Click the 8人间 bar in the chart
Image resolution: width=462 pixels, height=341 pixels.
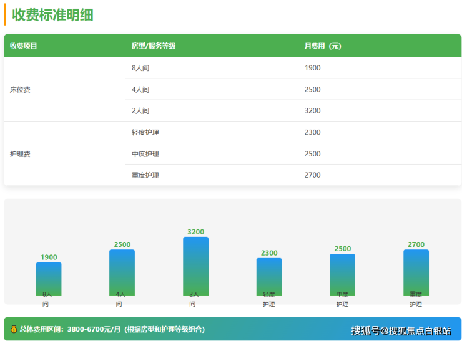point(49,279)
